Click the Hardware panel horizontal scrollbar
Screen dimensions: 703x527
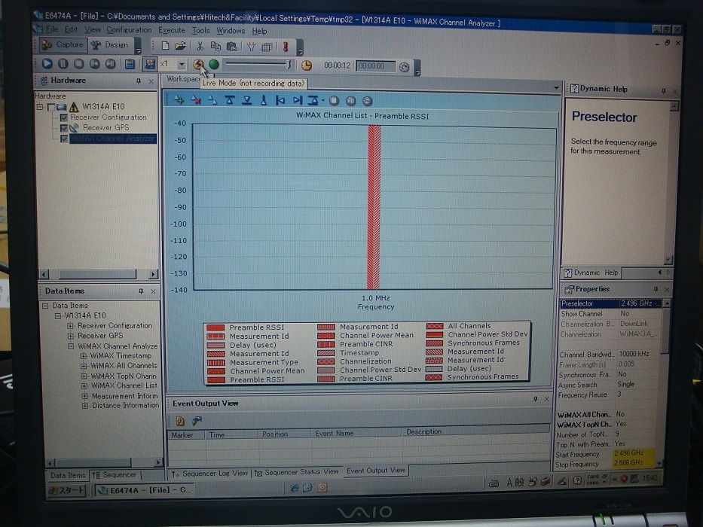pyautogui.click(x=98, y=274)
